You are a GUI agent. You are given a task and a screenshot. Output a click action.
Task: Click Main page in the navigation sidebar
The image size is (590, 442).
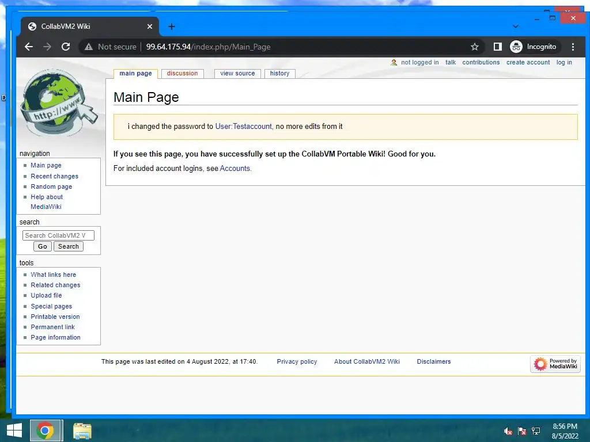46,165
